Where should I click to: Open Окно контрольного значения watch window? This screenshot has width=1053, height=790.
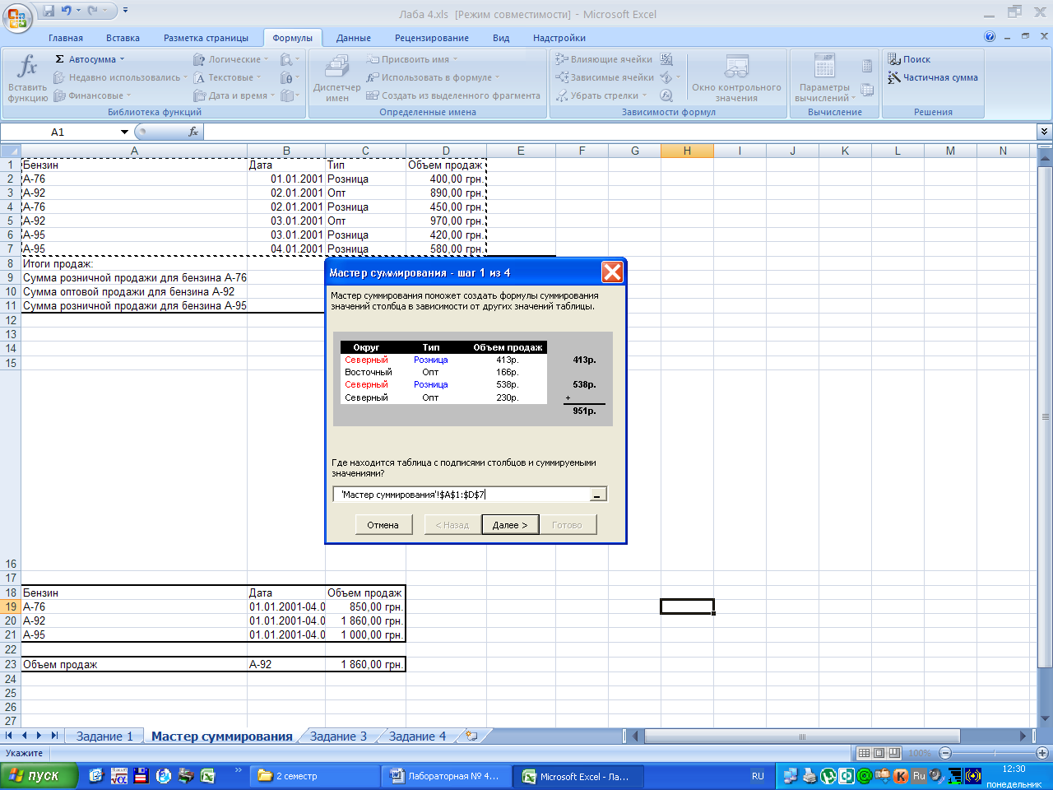pyautogui.click(x=736, y=78)
